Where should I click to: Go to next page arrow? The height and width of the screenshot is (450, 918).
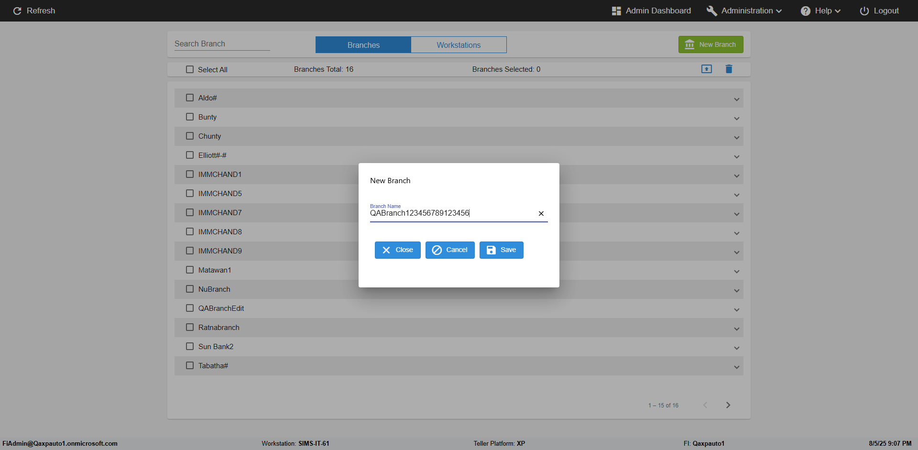728,405
